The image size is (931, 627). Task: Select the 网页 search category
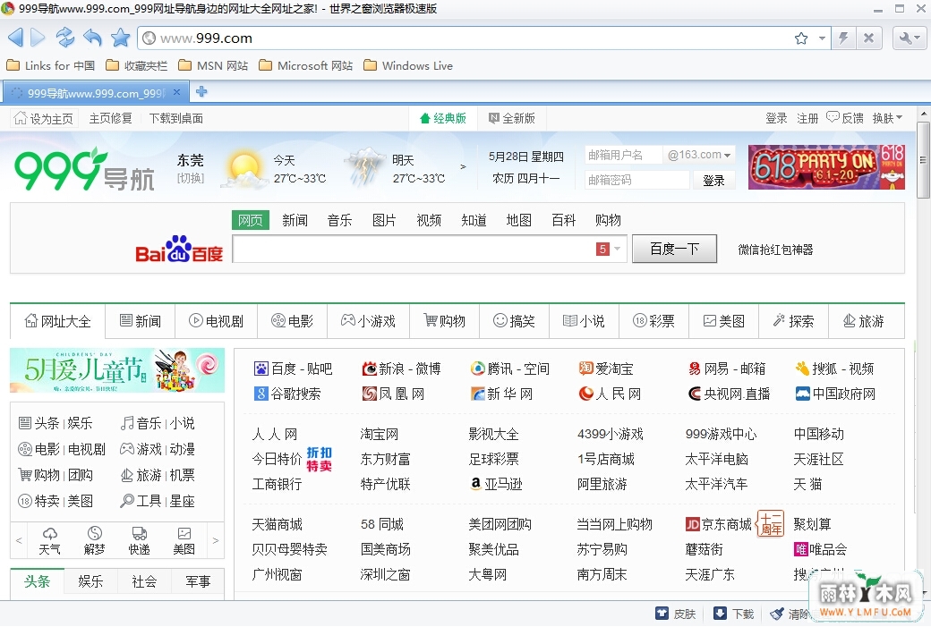coord(250,221)
